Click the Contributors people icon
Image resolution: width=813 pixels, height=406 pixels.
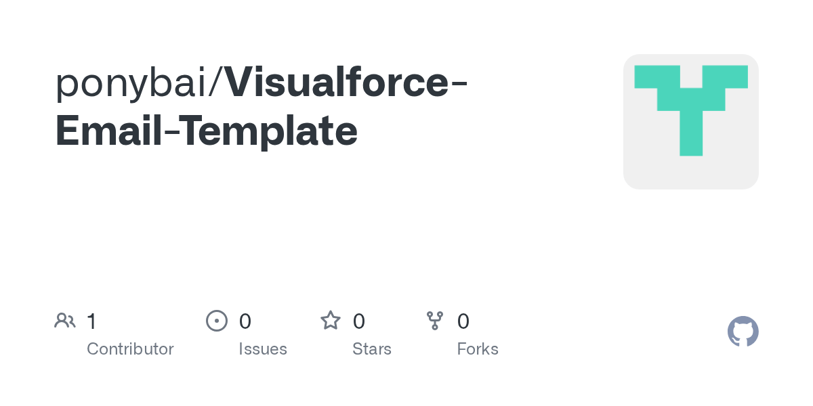65,321
